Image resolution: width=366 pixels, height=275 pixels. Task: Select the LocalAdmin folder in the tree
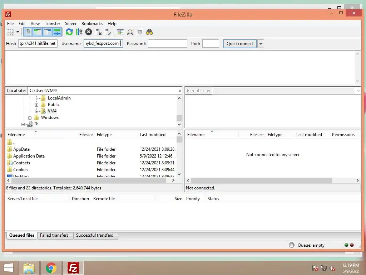pos(59,98)
